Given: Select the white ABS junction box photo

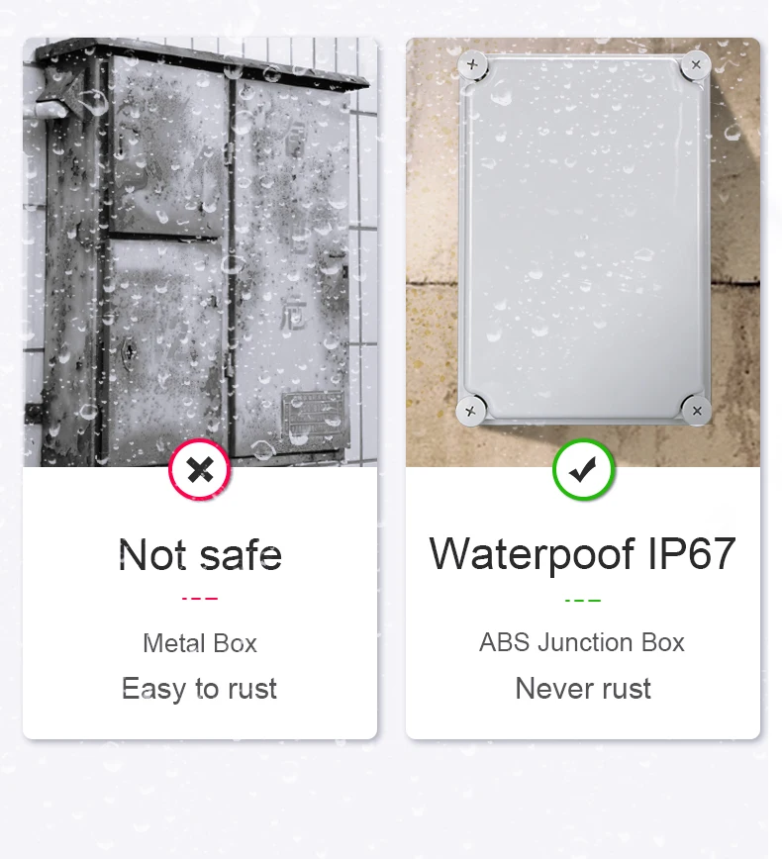Looking at the screenshot, I should (583, 252).
